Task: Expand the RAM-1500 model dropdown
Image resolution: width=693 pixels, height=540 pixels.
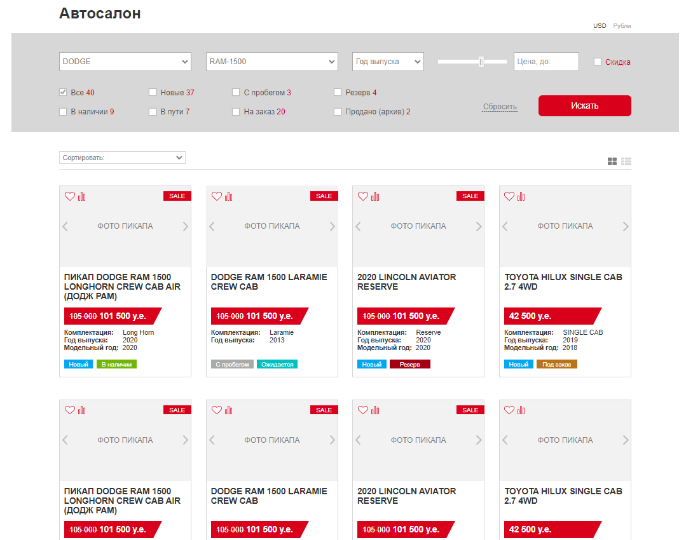Action: (x=272, y=62)
